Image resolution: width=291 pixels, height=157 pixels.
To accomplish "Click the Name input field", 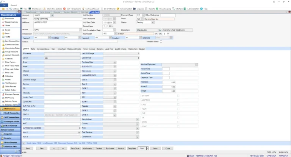I will 58,19.
